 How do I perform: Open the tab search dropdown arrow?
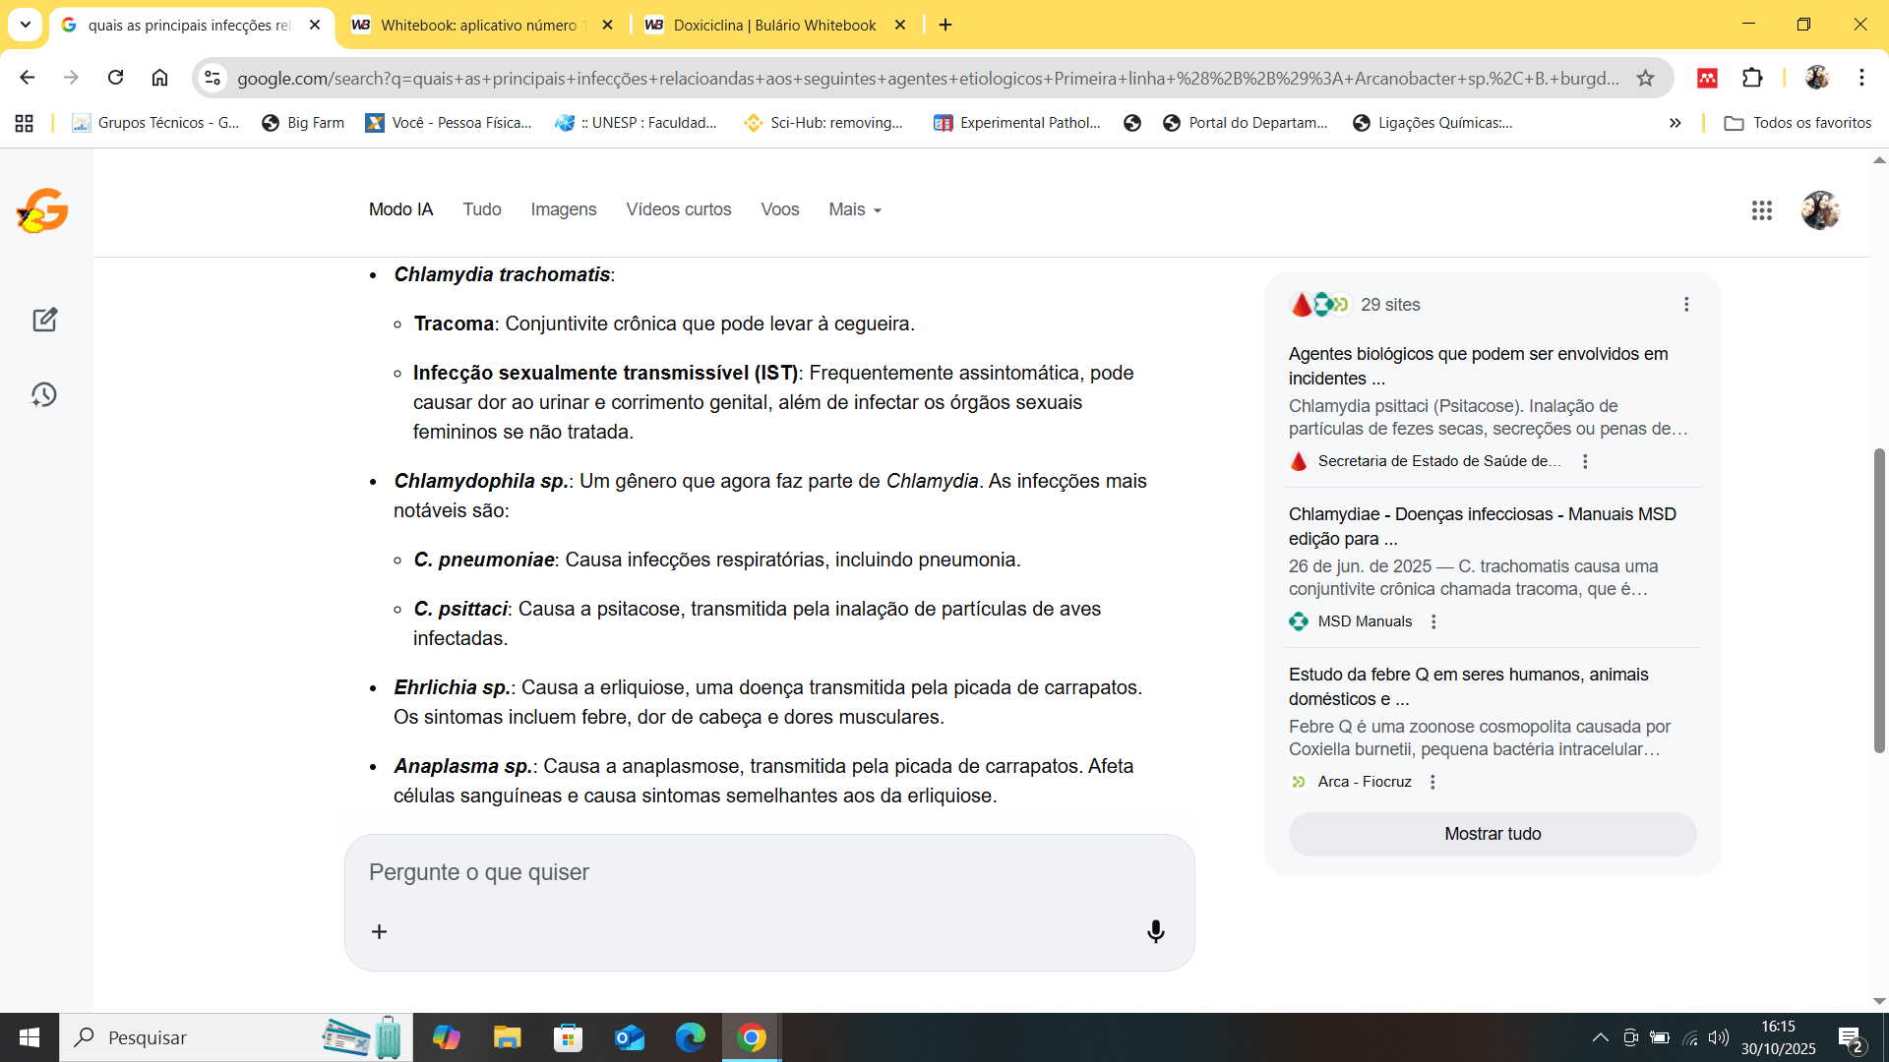(x=26, y=25)
